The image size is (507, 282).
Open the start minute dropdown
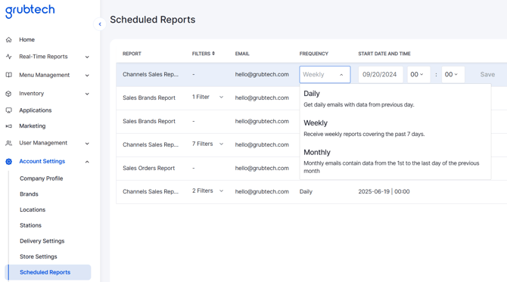click(x=453, y=75)
